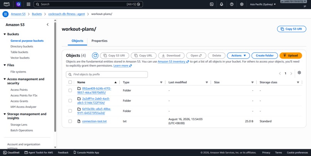The image size is (311, 156).
Task: Go to previous page of objects
Action: point(280,73)
